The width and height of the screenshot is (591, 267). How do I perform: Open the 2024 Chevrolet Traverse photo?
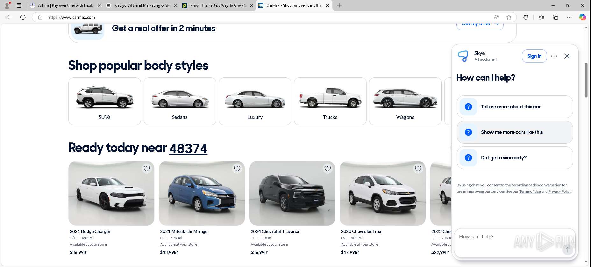point(292,193)
